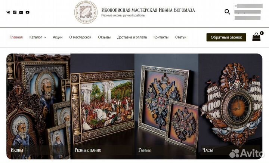Open the WhatsApp contact icon
The height and width of the screenshot is (163, 269).
coord(15,12)
